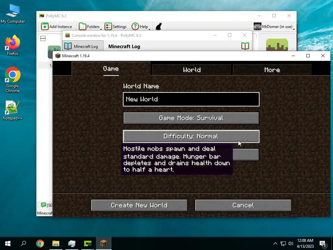Click the black cat icon in PollyMC
This screenshot has height=250, width=333.
159,27
